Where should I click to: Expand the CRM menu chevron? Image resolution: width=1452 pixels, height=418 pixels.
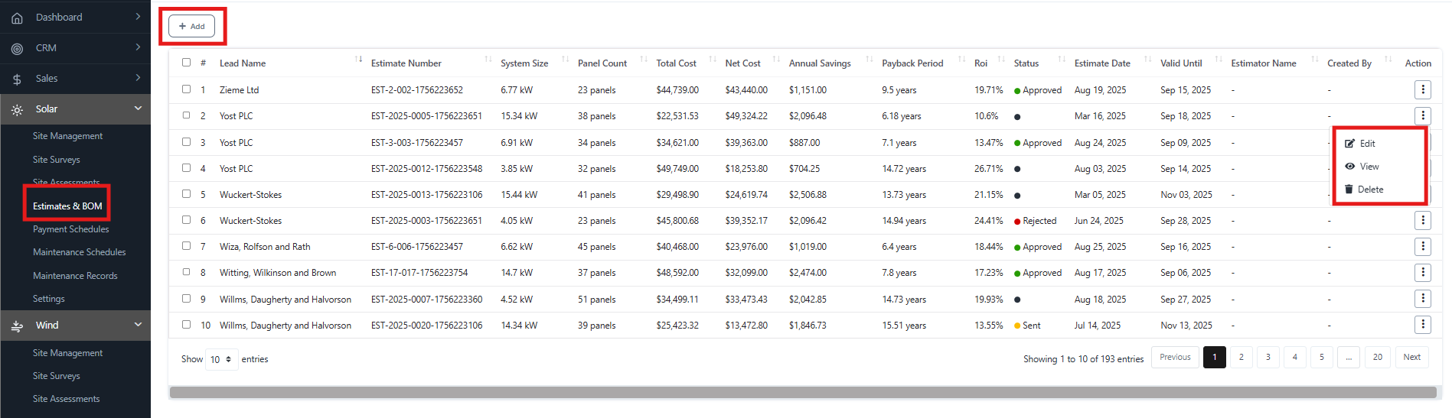[x=138, y=47]
